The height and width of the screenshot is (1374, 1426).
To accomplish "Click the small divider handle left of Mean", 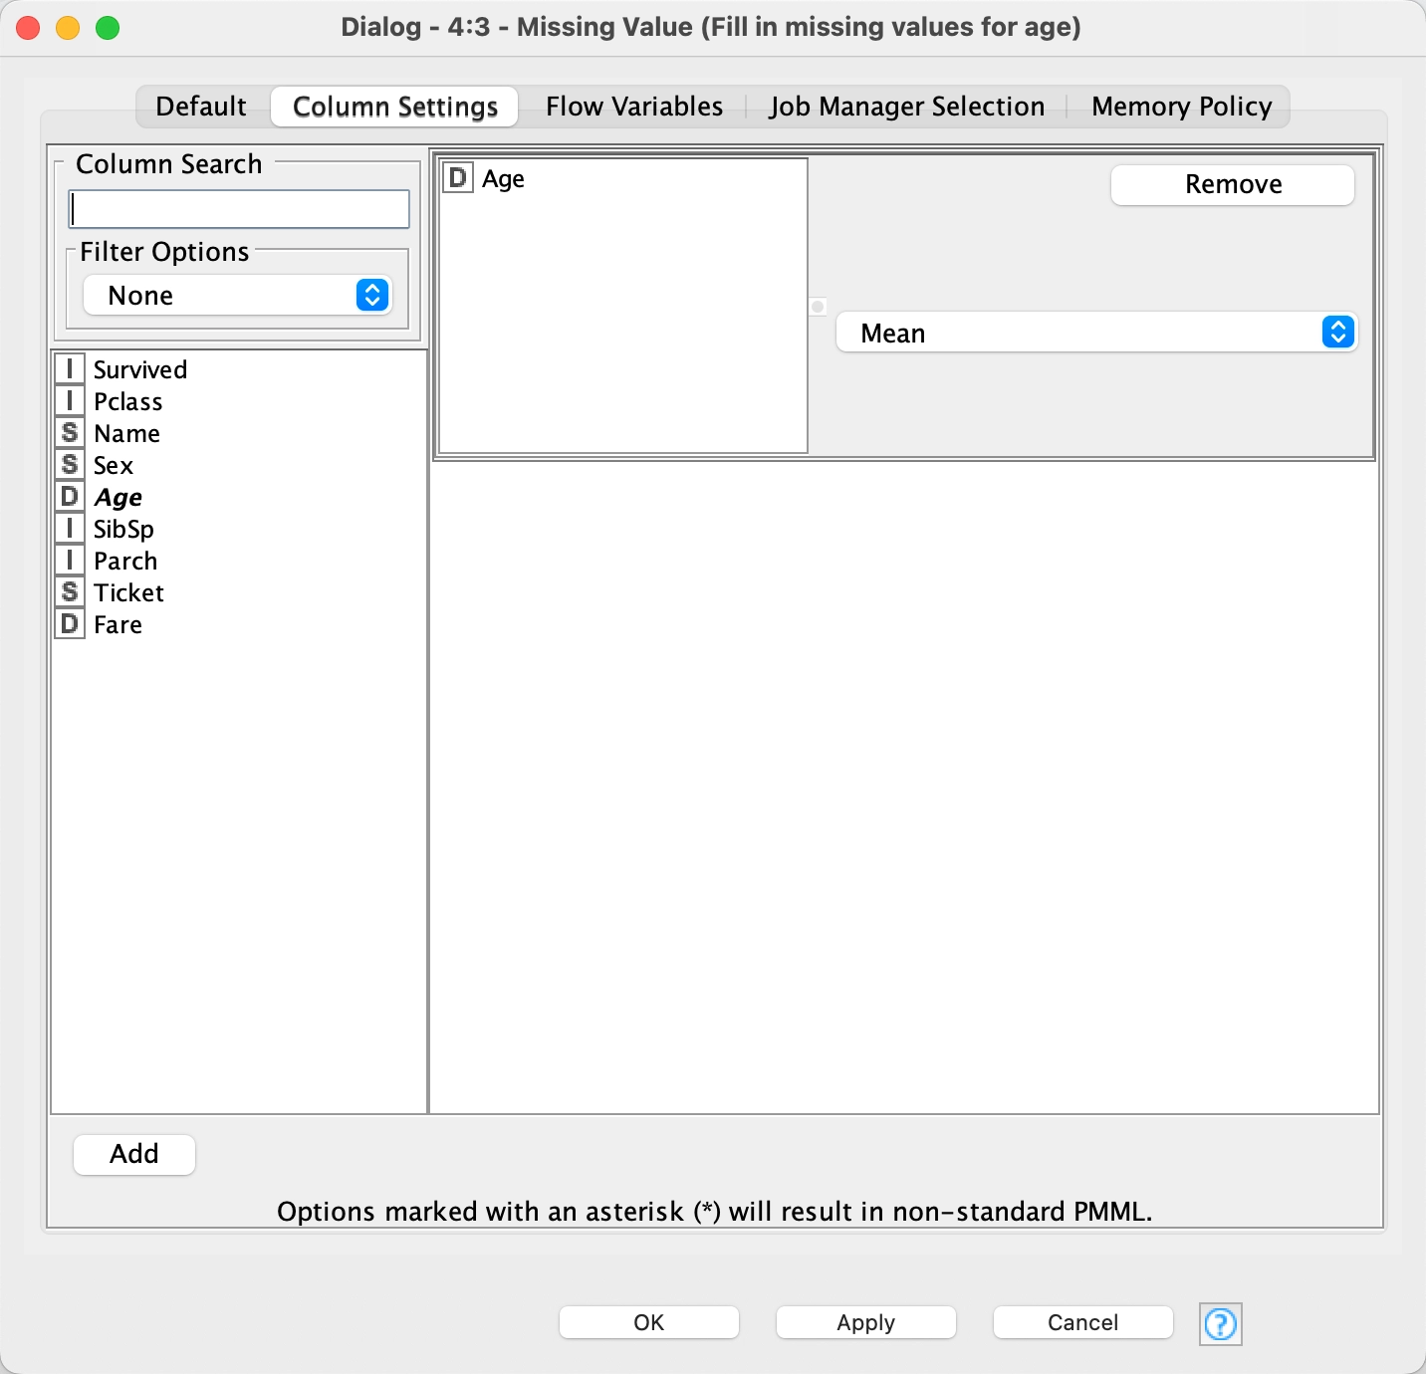I will click(x=818, y=307).
